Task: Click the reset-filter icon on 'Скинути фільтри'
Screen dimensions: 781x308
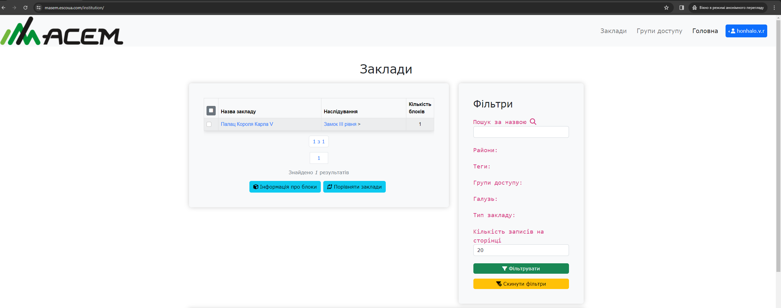Action: [x=499, y=284]
